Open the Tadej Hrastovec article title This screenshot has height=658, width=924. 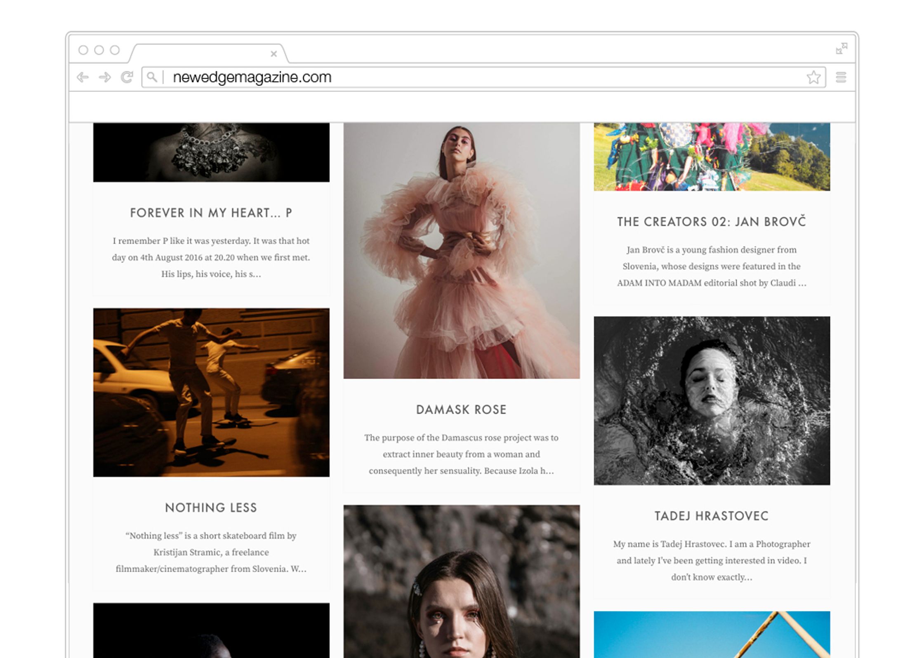click(712, 516)
